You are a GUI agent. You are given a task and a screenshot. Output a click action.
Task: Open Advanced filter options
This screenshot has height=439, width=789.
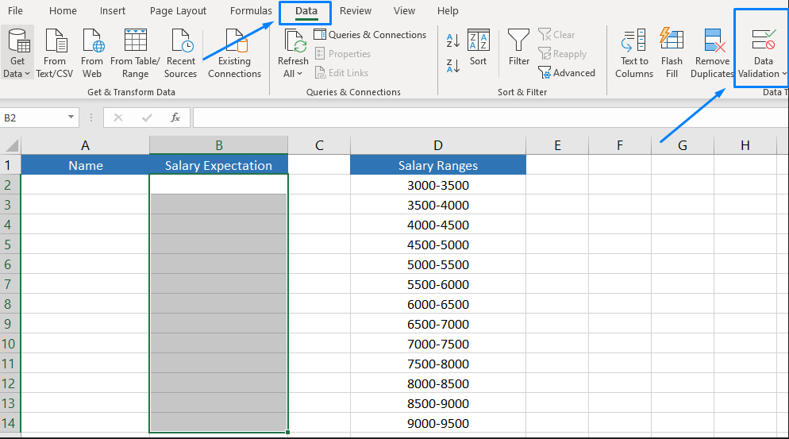[x=567, y=73]
